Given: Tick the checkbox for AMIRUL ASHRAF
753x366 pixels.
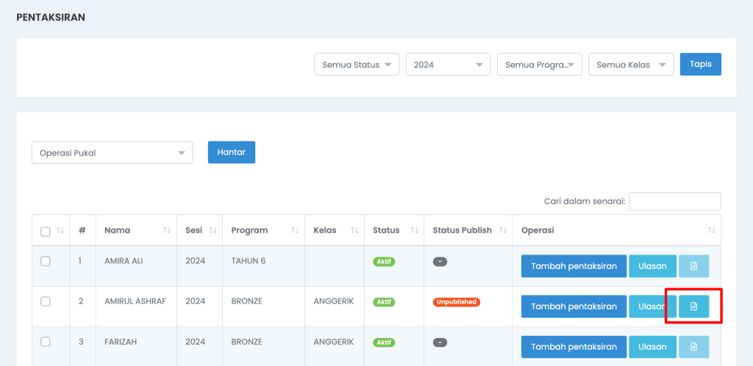Looking at the screenshot, I should [45, 301].
